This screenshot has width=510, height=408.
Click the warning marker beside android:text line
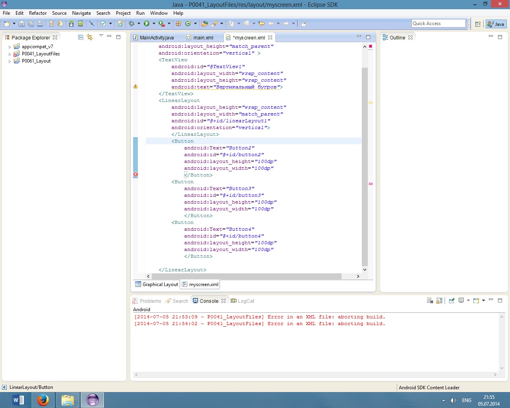pyautogui.click(x=135, y=86)
